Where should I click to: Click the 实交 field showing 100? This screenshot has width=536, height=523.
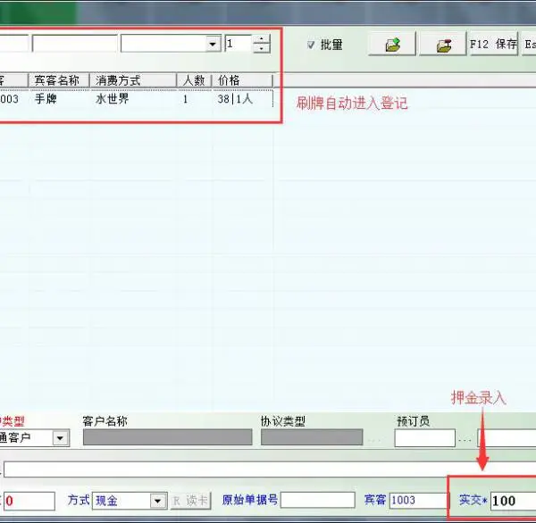pos(514,502)
